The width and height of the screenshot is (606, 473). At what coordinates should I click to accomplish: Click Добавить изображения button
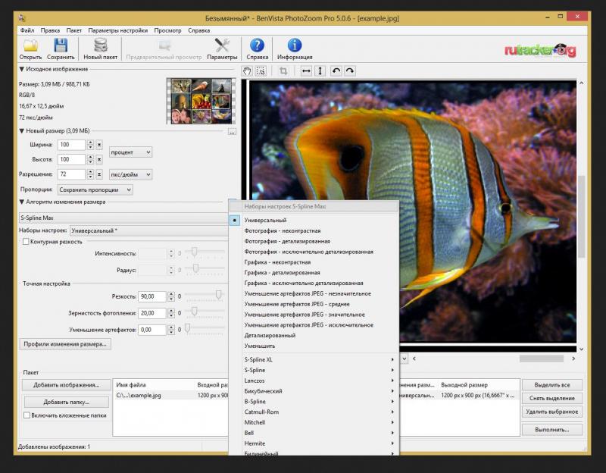tap(66, 385)
